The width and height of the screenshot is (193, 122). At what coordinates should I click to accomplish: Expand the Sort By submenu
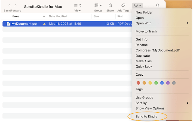141,103
